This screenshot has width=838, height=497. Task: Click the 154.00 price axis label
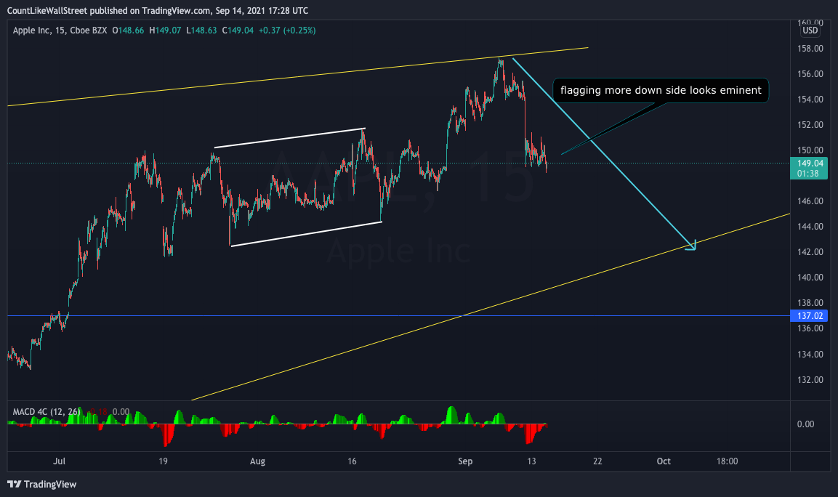810,100
